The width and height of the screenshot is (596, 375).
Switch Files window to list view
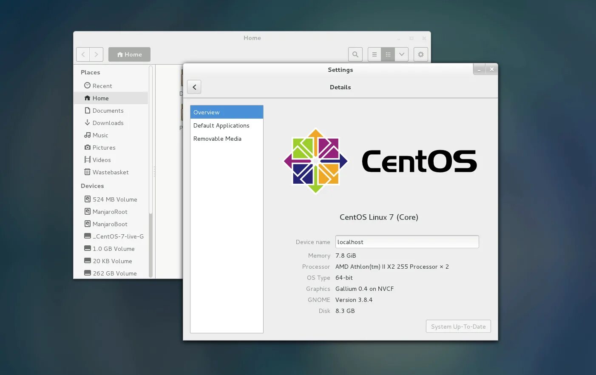click(375, 54)
